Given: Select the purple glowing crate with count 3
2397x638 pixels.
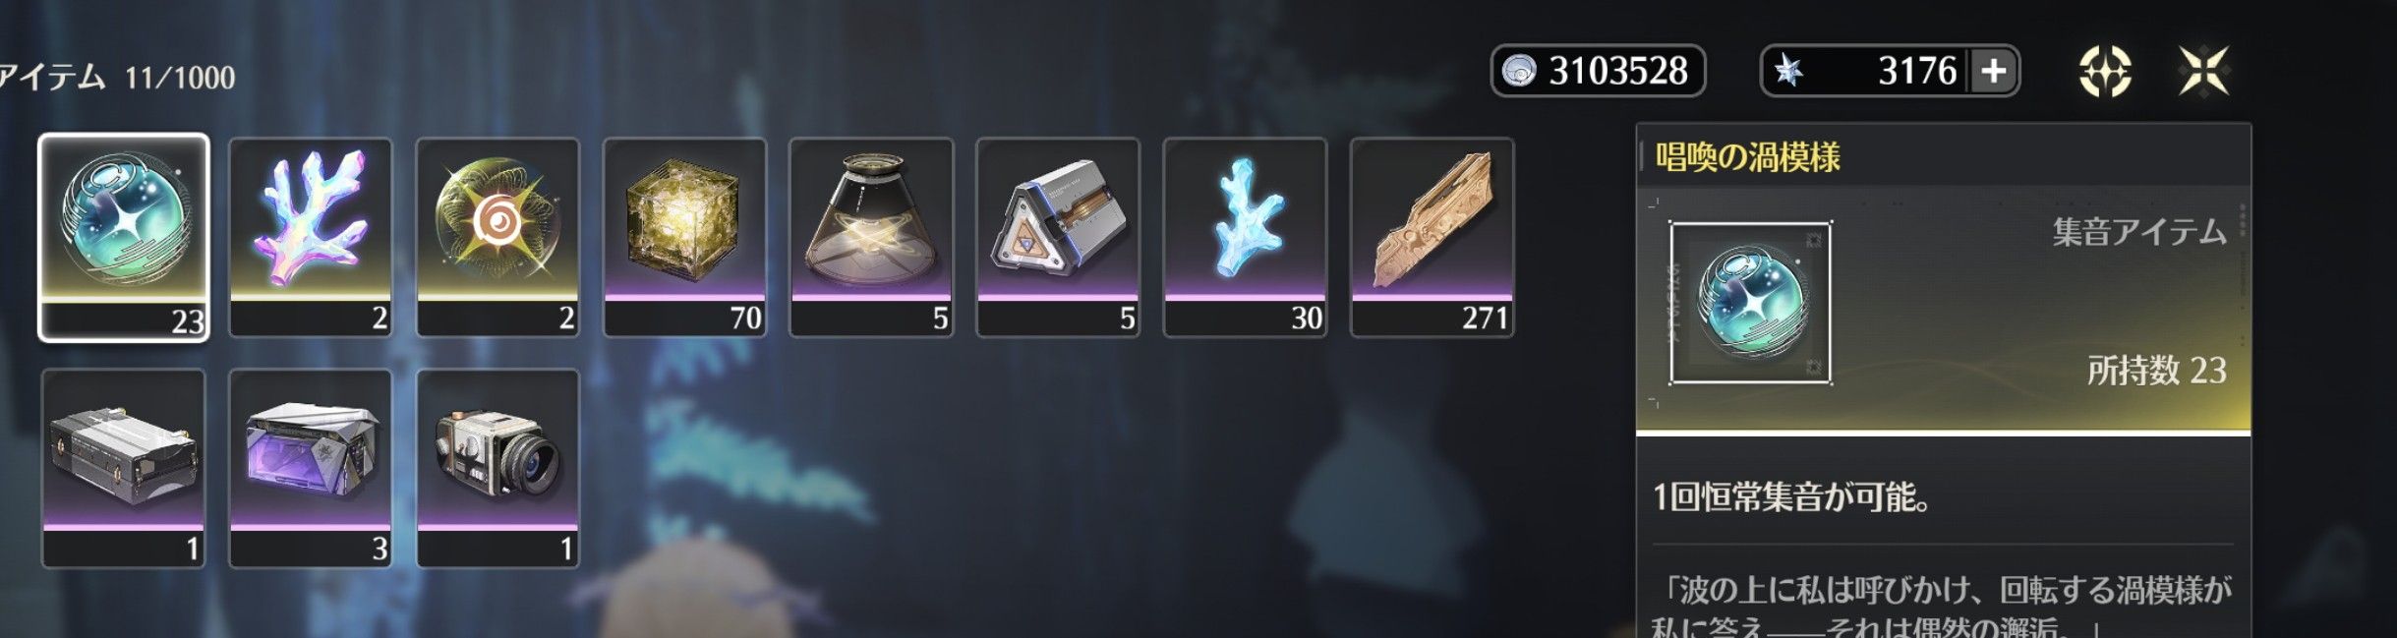Looking at the screenshot, I should (x=311, y=469).
